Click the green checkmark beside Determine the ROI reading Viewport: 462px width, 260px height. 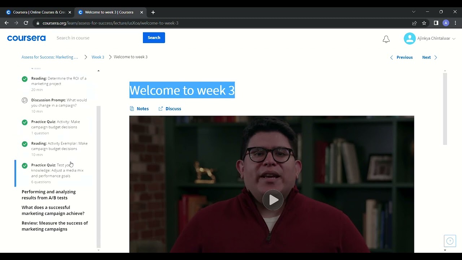pyautogui.click(x=25, y=79)
